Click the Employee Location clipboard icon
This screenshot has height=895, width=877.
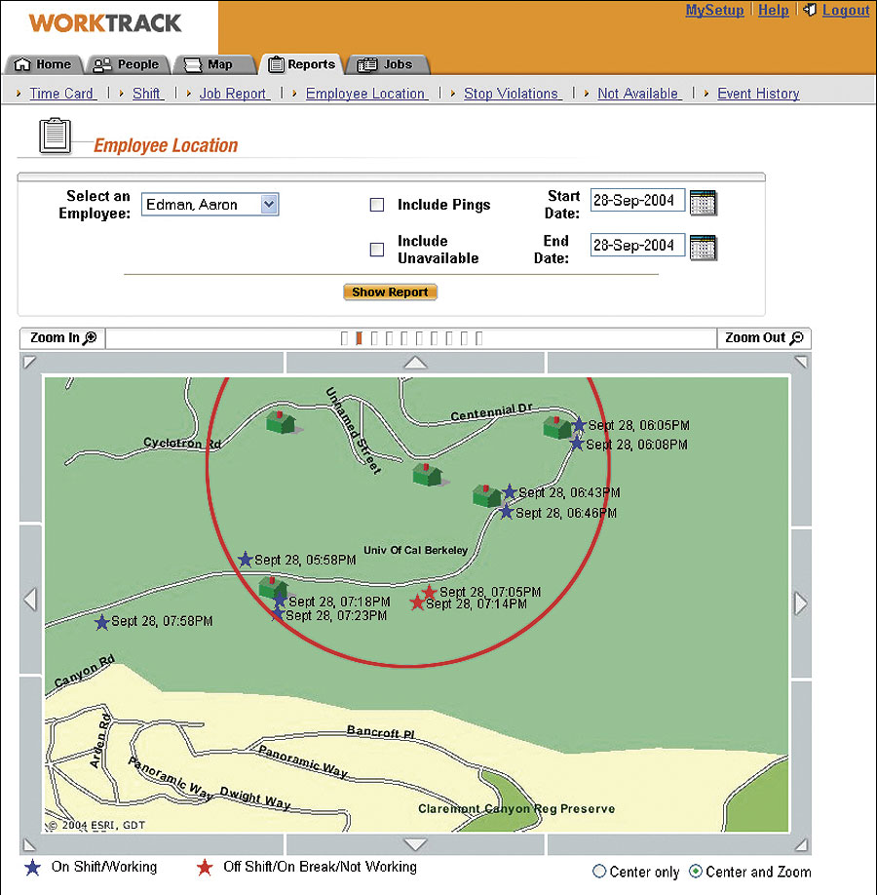tap(55, 136)
